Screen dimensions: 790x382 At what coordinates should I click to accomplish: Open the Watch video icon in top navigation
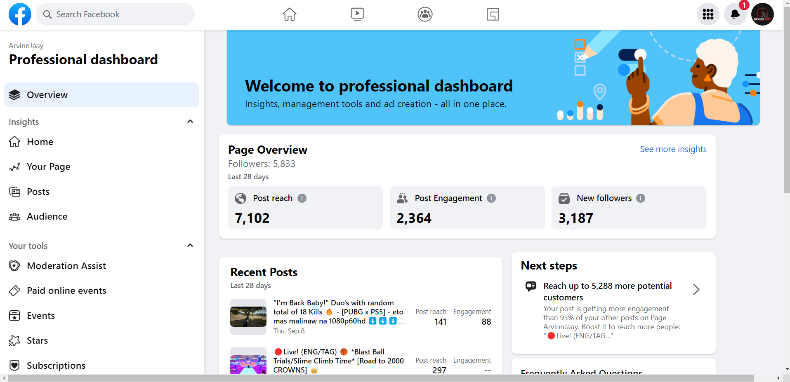[357, 14]
